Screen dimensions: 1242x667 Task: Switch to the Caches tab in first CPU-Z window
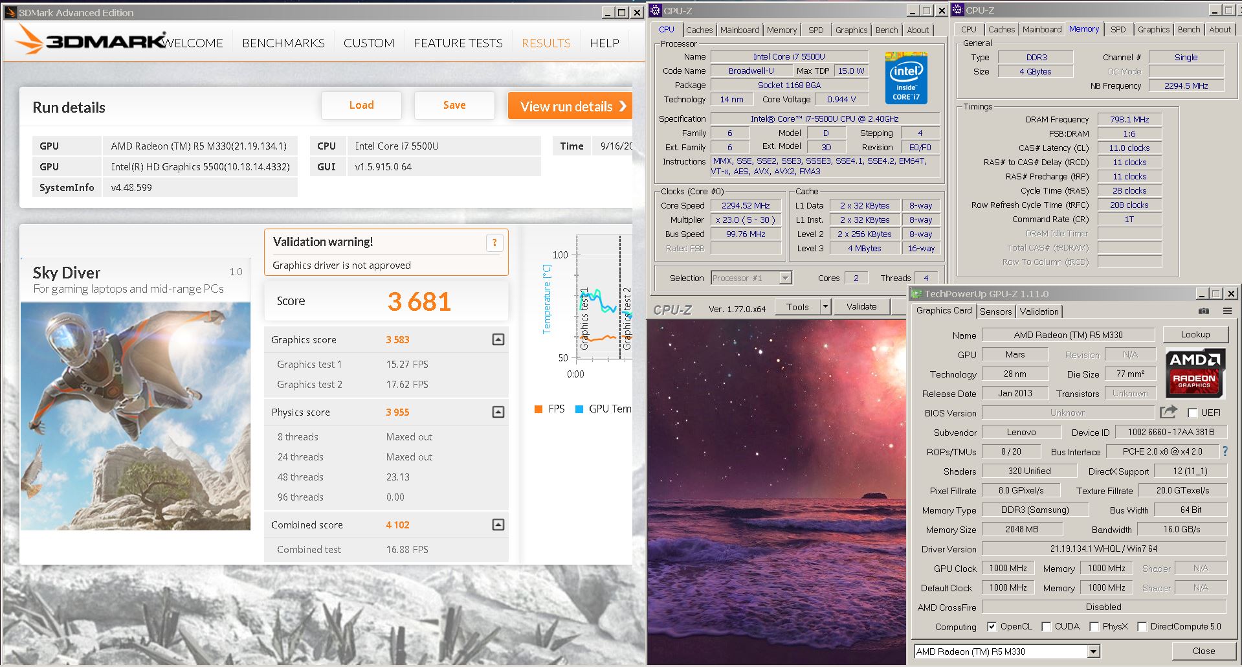699,30
